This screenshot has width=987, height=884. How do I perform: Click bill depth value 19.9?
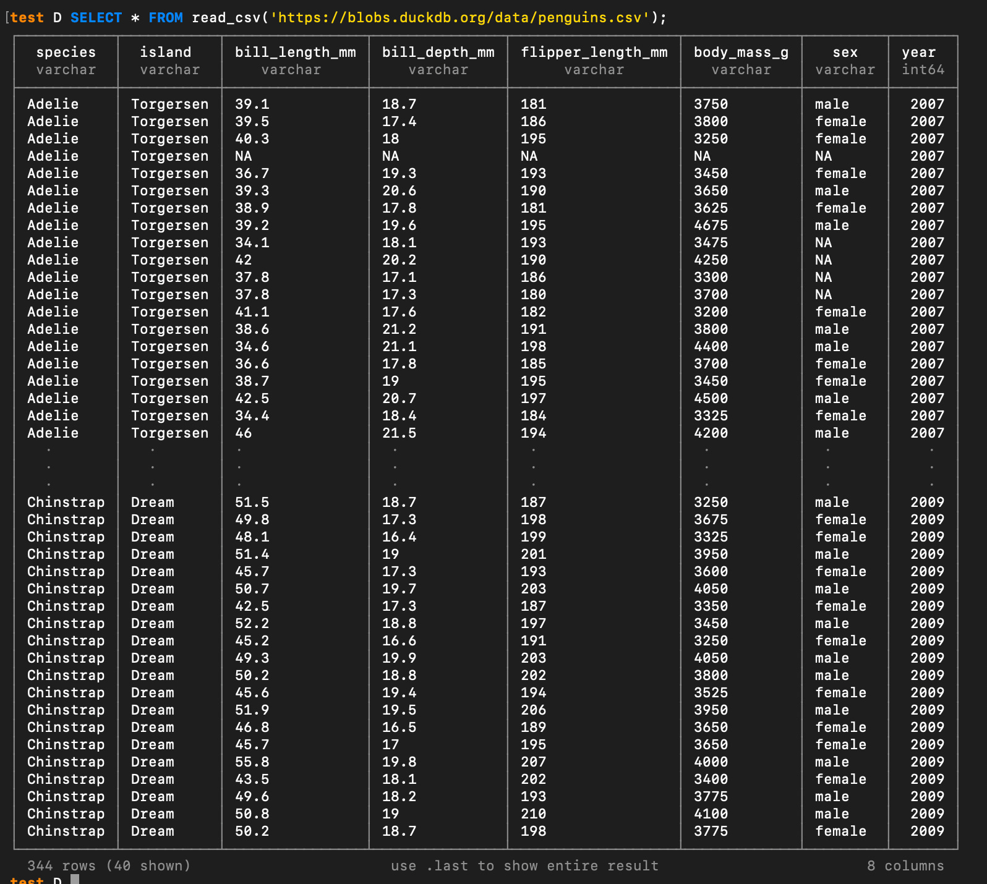pyautogui.click(x=399, y=658)
